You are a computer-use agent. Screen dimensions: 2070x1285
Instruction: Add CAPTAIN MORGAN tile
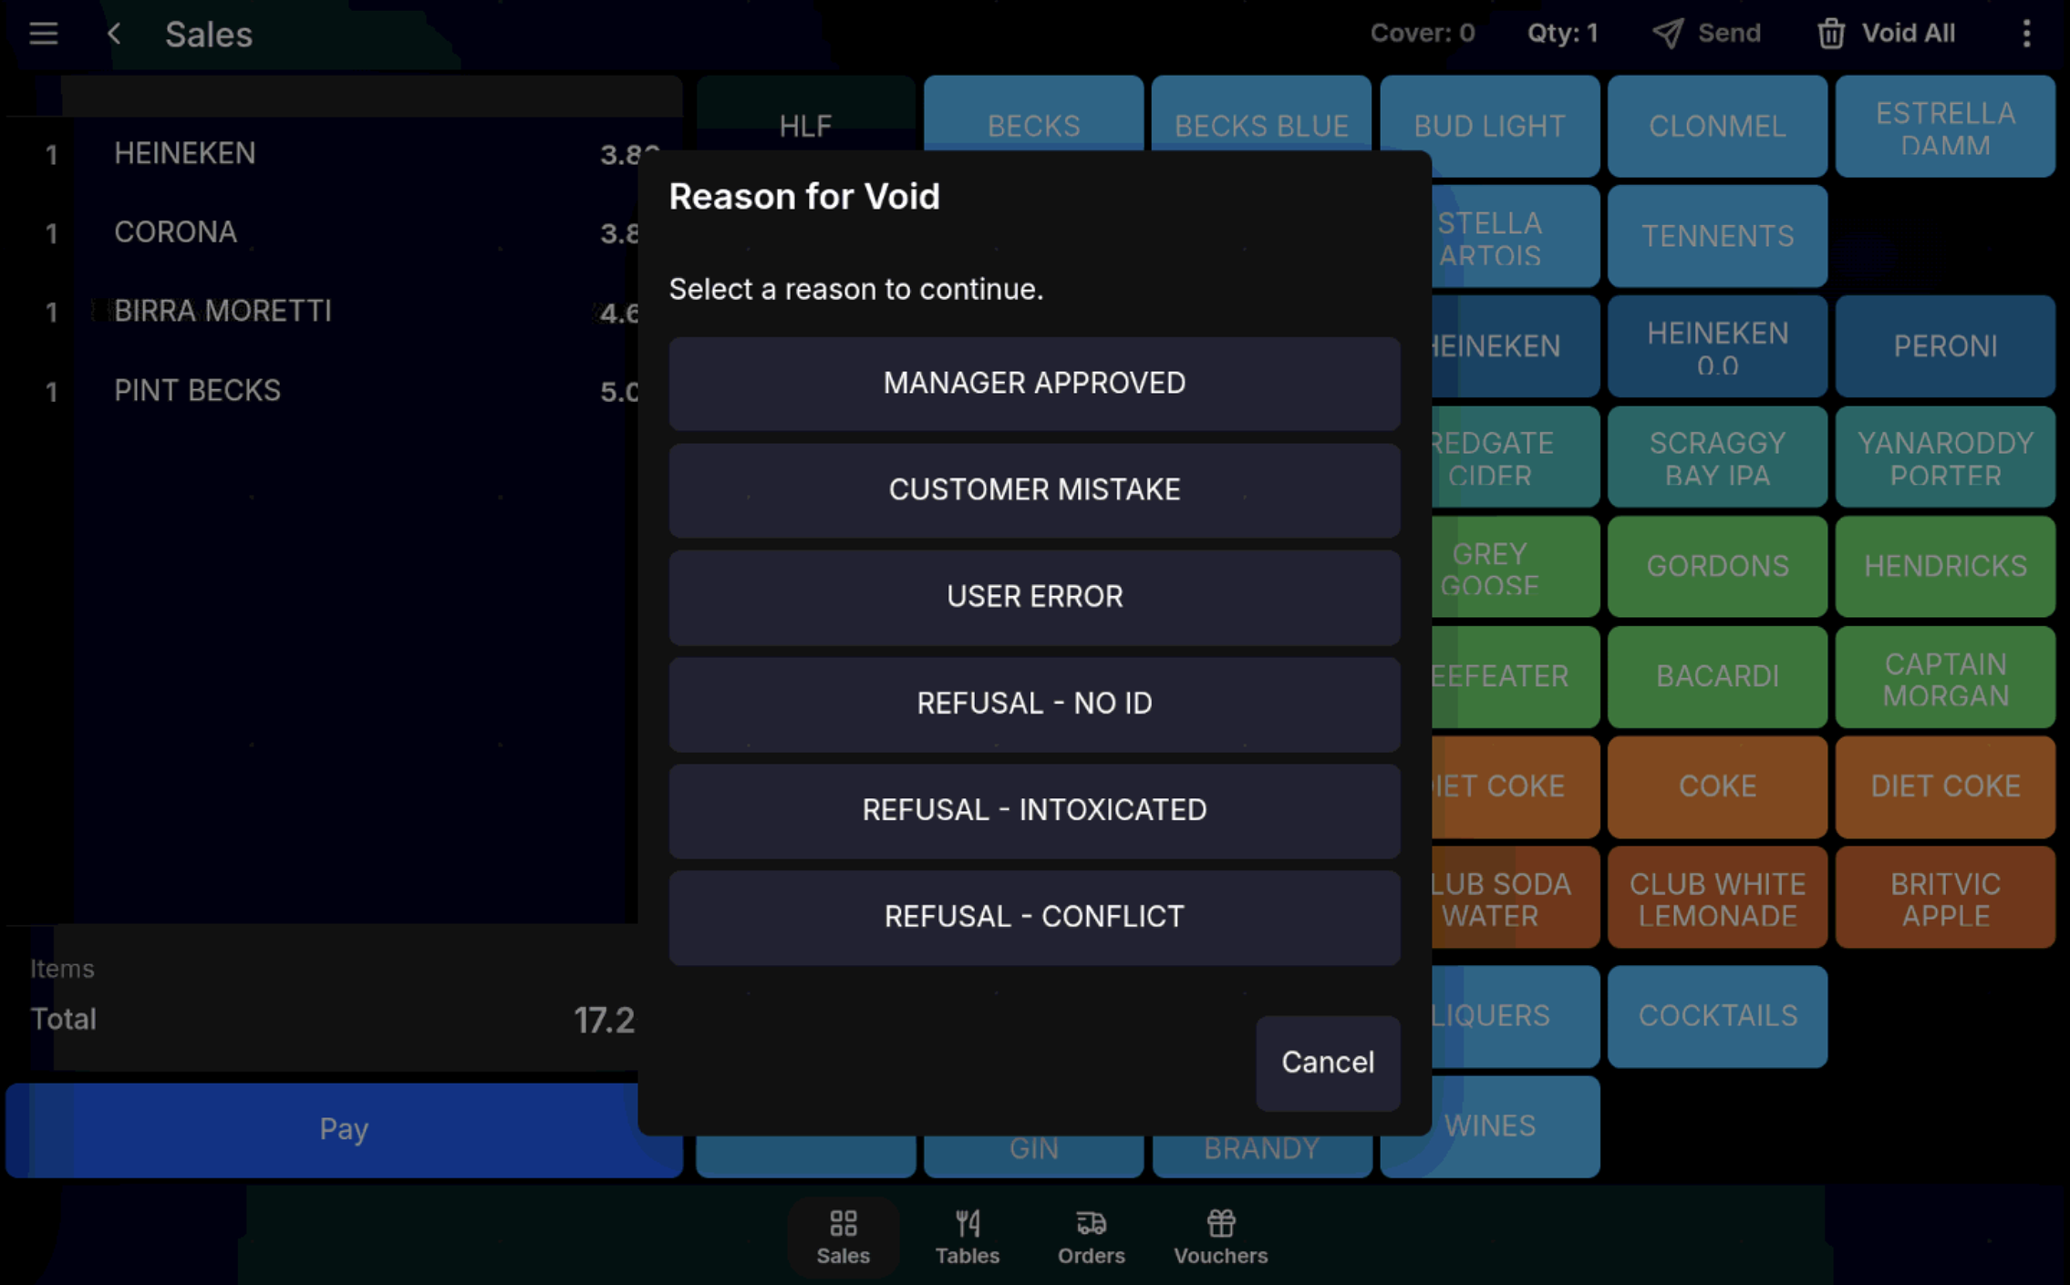click(1945, 677)
